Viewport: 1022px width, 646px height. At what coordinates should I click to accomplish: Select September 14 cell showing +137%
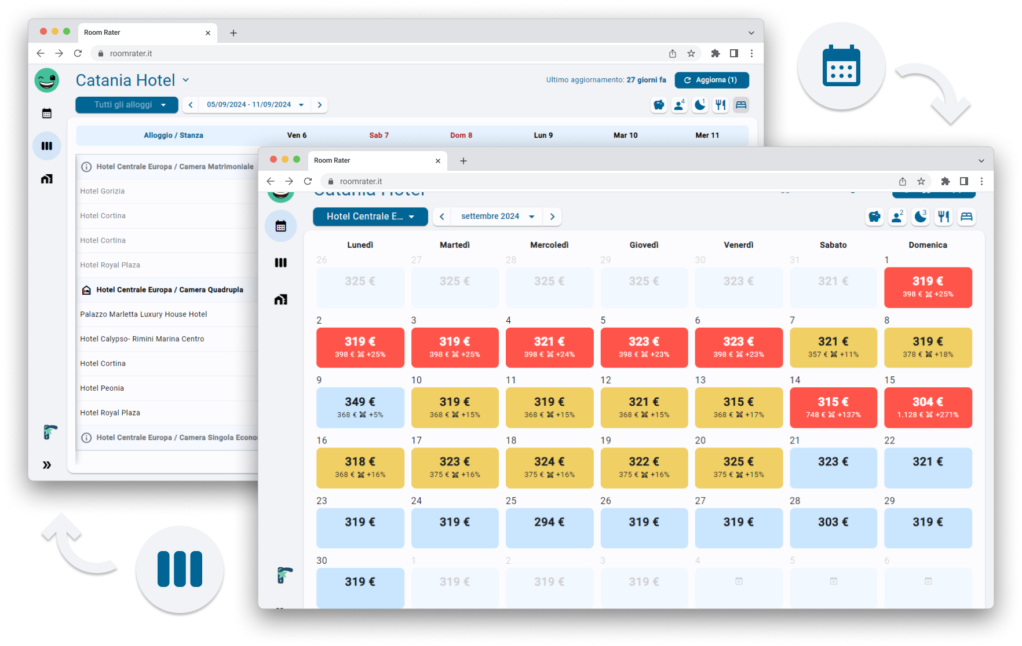833,408
